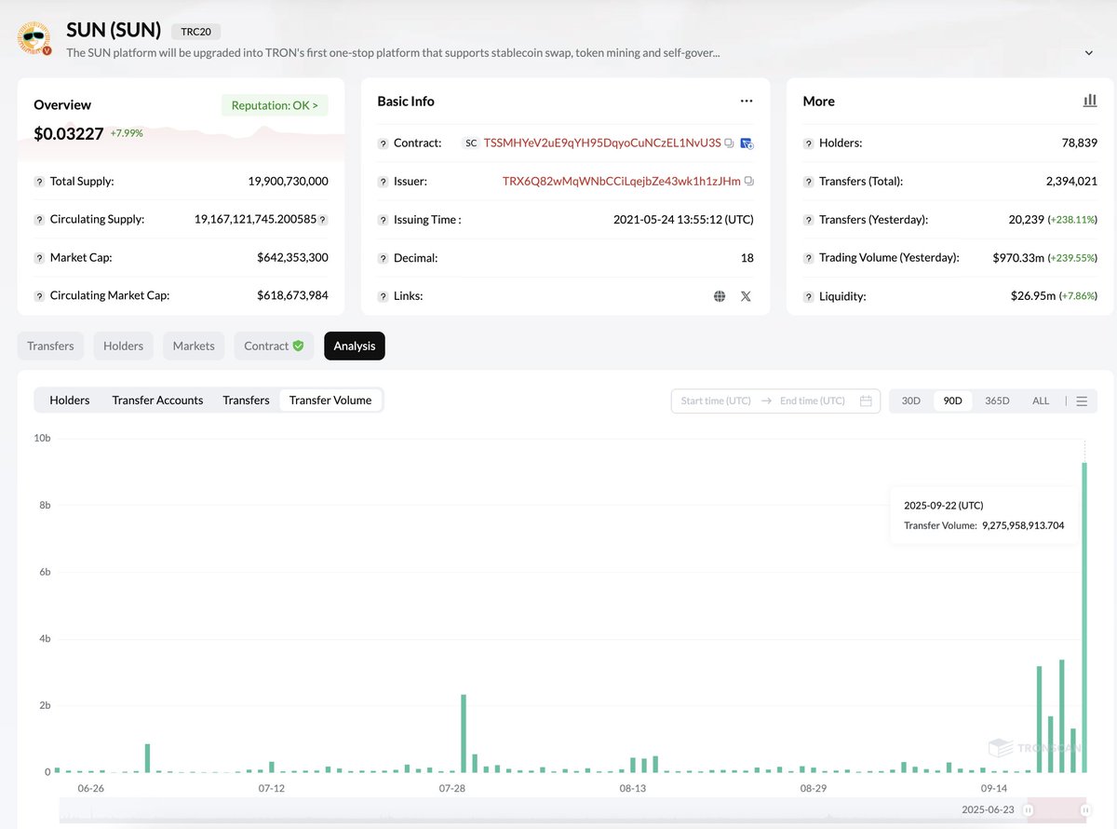Open the website globe link icon

[x=720, y=296]
